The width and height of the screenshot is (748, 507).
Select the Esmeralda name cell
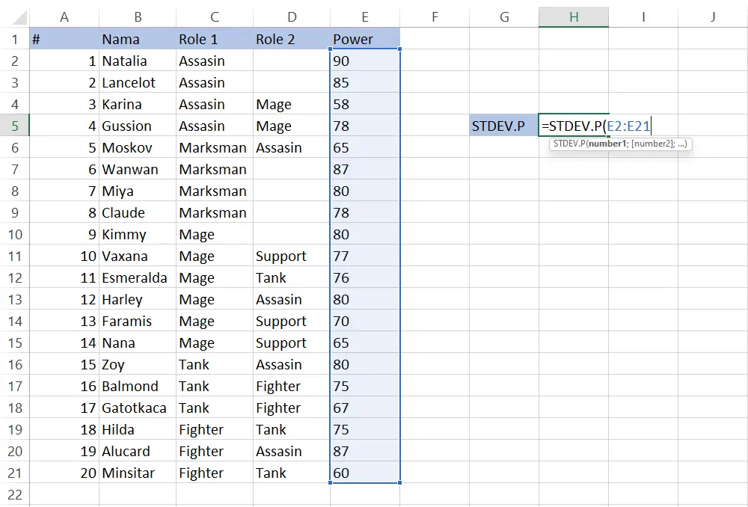point(138,277)
